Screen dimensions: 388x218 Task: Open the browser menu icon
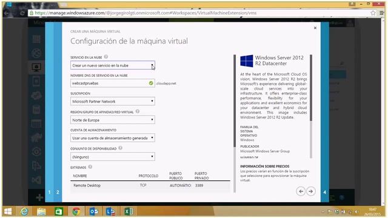click(x=382, y=13)
